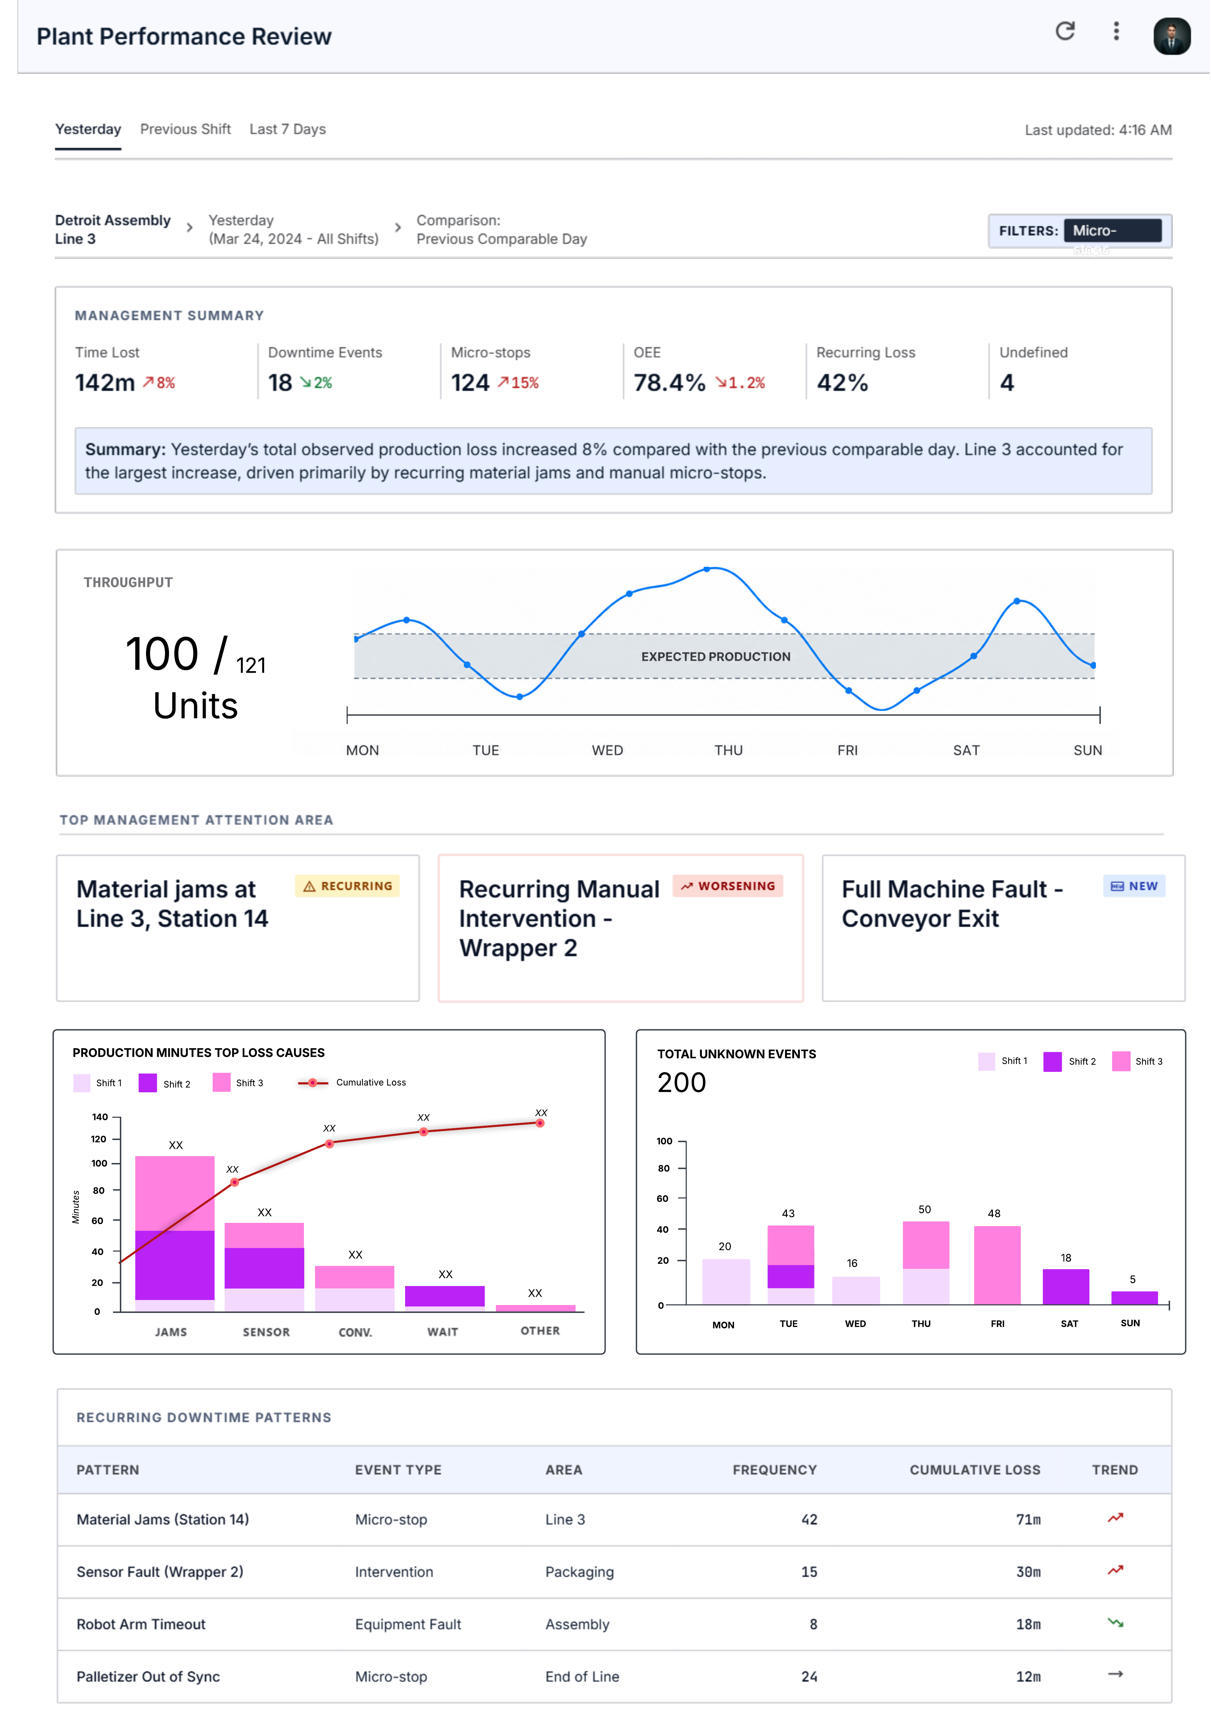The height and width of the screenshot is (1719, 1211).
Task: Select Detroit Assembly Line 3 breadcrumb
Action: point(112,230)
